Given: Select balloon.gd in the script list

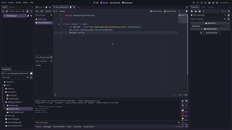Looking at the screenshot, I should pos(43,19).
